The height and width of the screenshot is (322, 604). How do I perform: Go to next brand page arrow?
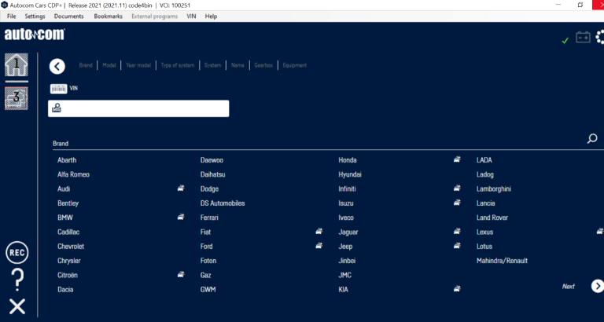tap(598, 286)
